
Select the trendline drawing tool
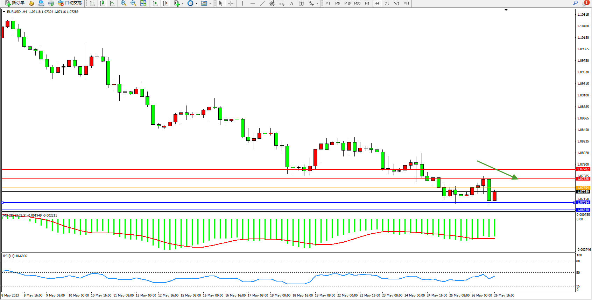tap(262, 3)
